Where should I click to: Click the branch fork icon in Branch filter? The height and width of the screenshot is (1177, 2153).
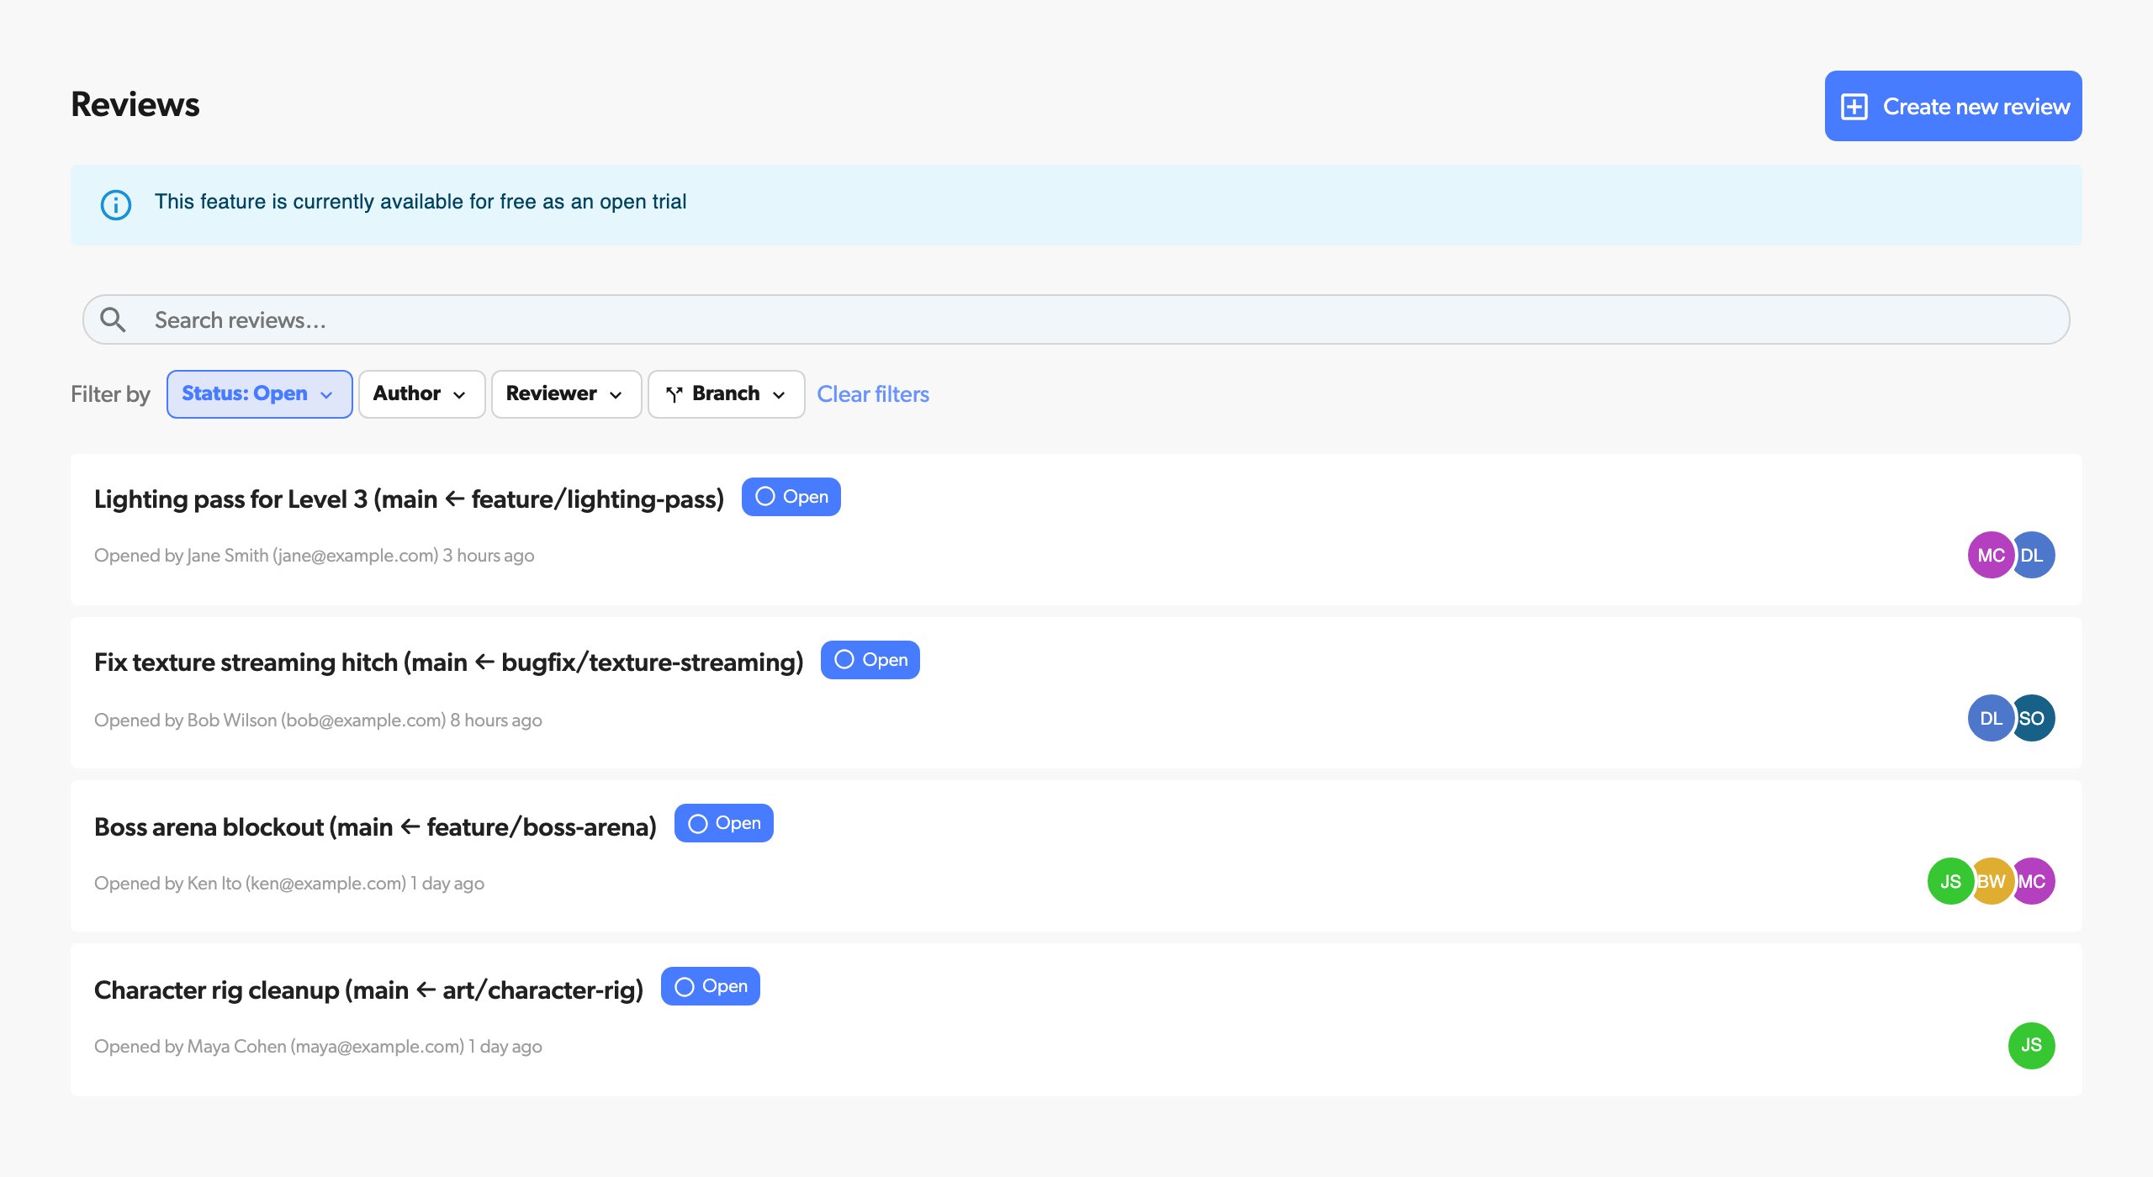coord(674,394)
